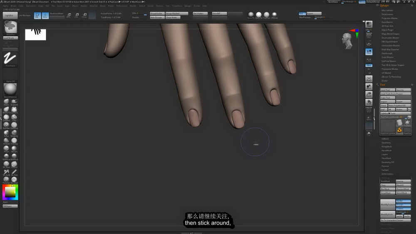Select the Inflat brush icon

click(6, 133)
